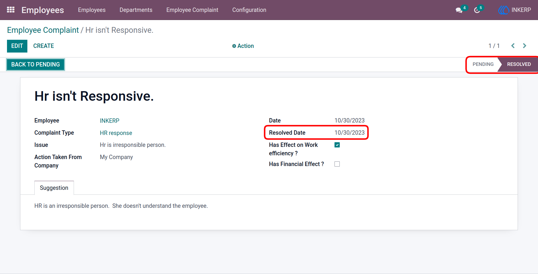
Task: Go to previous record arrow
Action: (513, 46)
